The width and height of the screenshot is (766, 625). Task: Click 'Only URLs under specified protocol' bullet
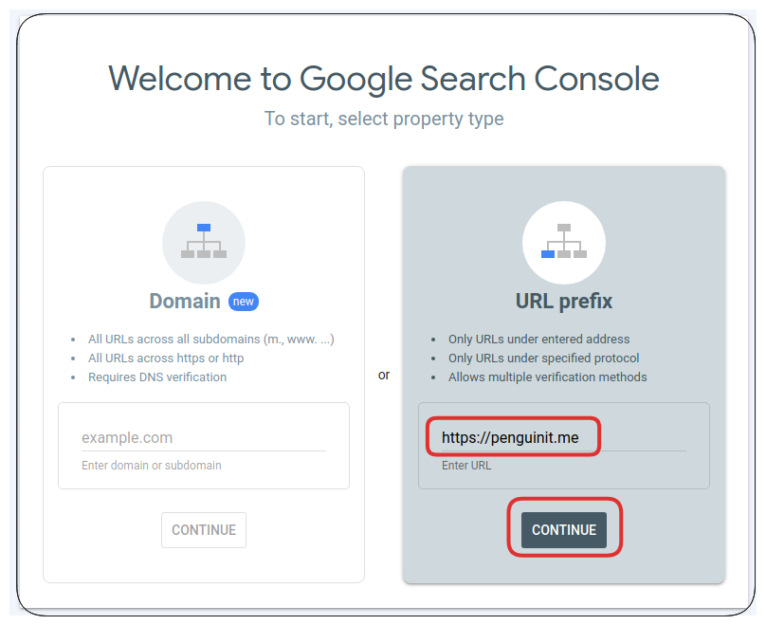[544, 358]
